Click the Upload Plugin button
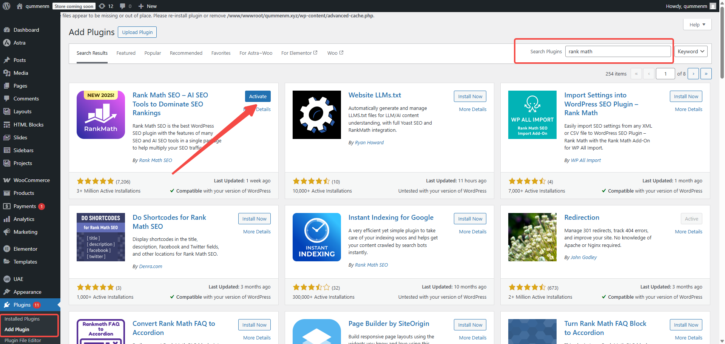 [137, 32]
